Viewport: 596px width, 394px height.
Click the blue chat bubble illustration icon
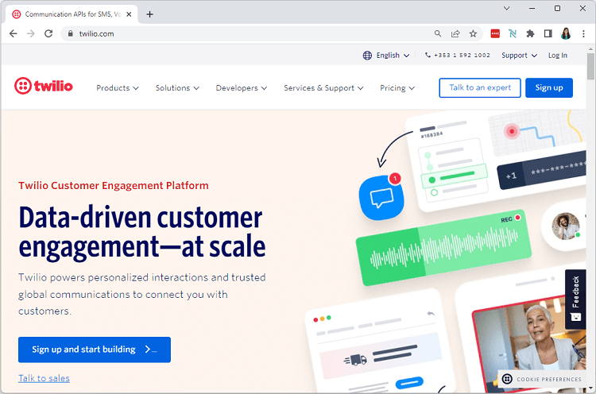[381, 198]
